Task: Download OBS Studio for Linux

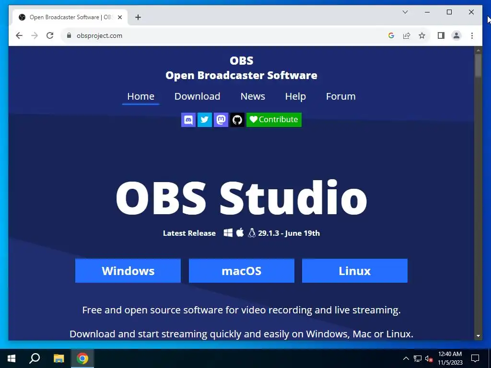Action: tap(355, 271)
